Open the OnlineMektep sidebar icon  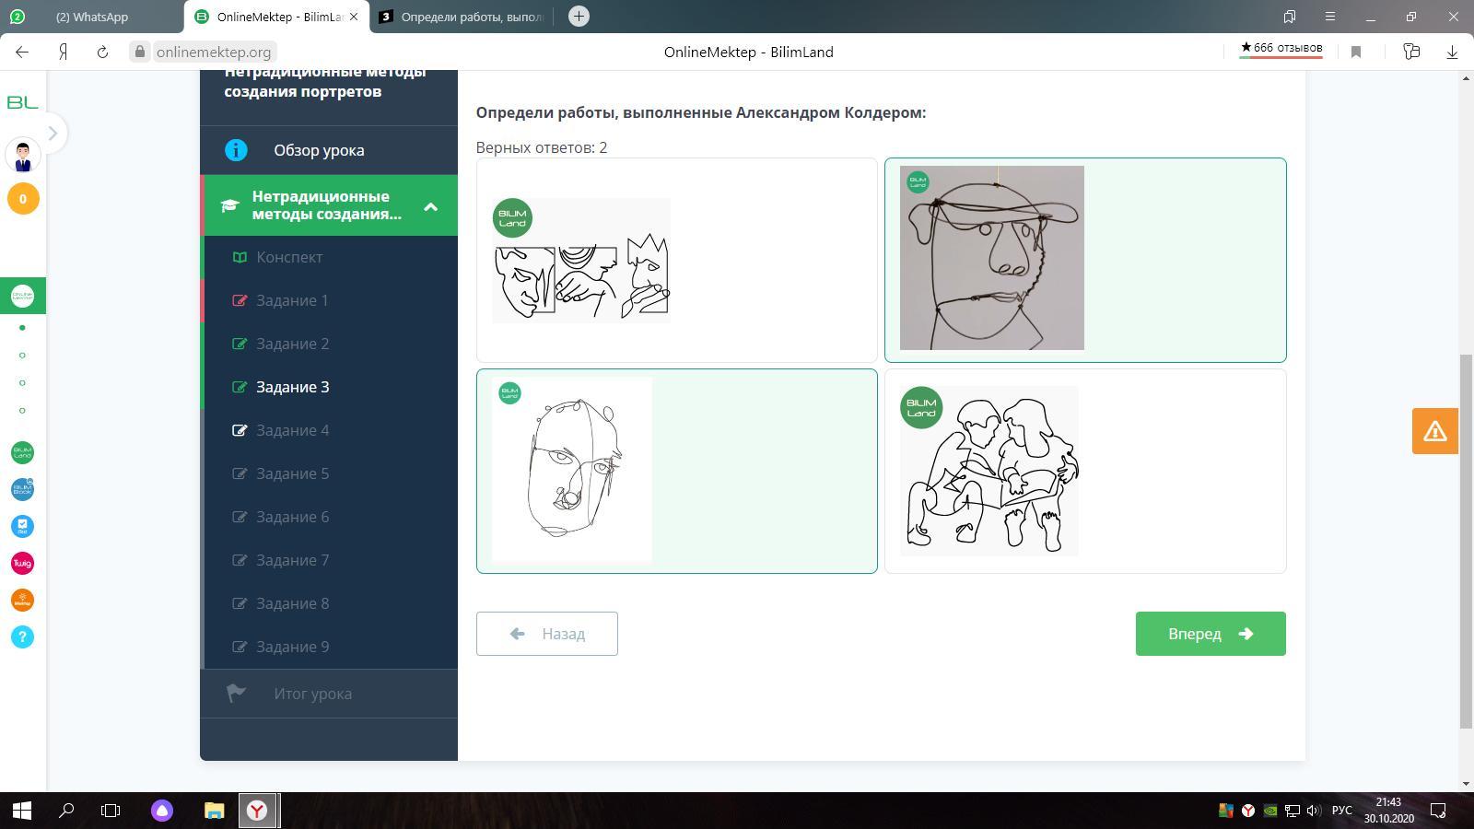click(x=22, y=296)
